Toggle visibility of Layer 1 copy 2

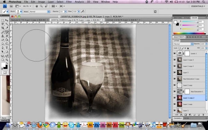(x=175, y=98)
